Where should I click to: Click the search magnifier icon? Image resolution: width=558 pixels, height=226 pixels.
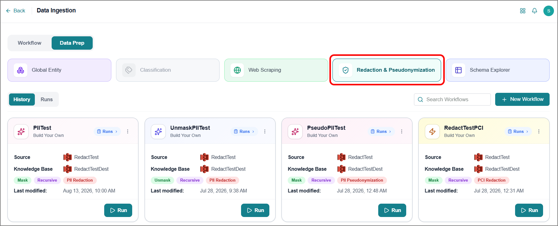point(420,100)
